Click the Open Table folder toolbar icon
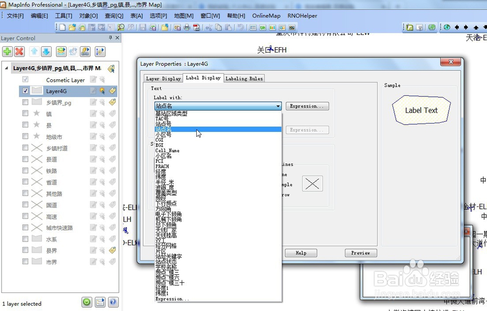This screenshot has width=487, height=311. pos(72,27)
